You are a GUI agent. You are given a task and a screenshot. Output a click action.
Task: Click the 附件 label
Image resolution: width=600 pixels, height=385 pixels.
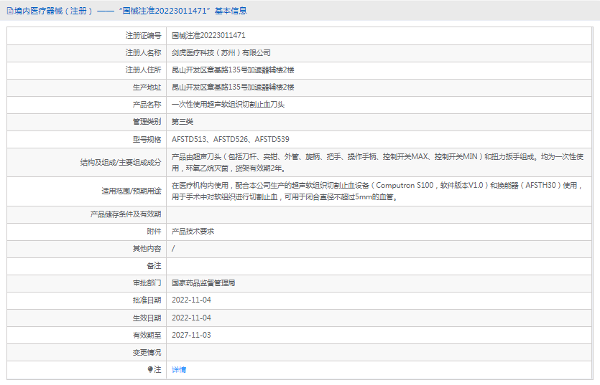pyautogui.click(x=154, y=232)
